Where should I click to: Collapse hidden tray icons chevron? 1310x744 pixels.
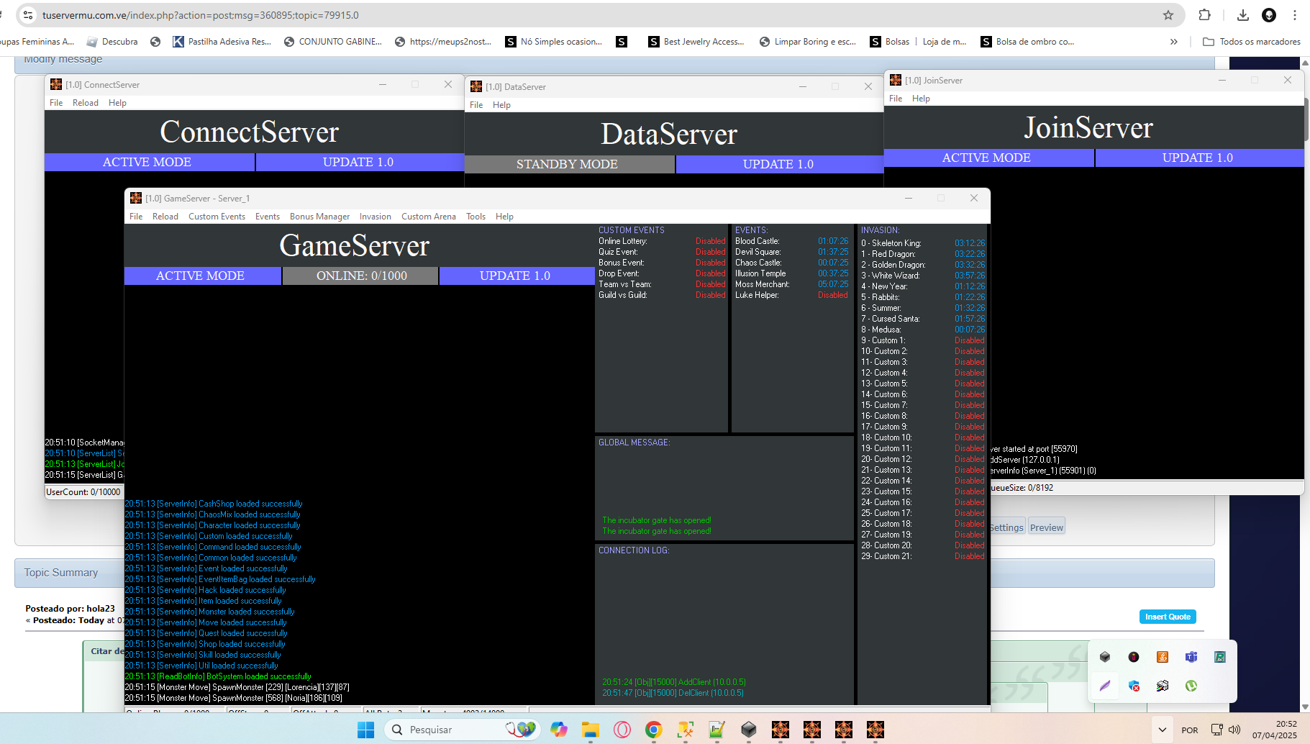tap(1162, 730)
